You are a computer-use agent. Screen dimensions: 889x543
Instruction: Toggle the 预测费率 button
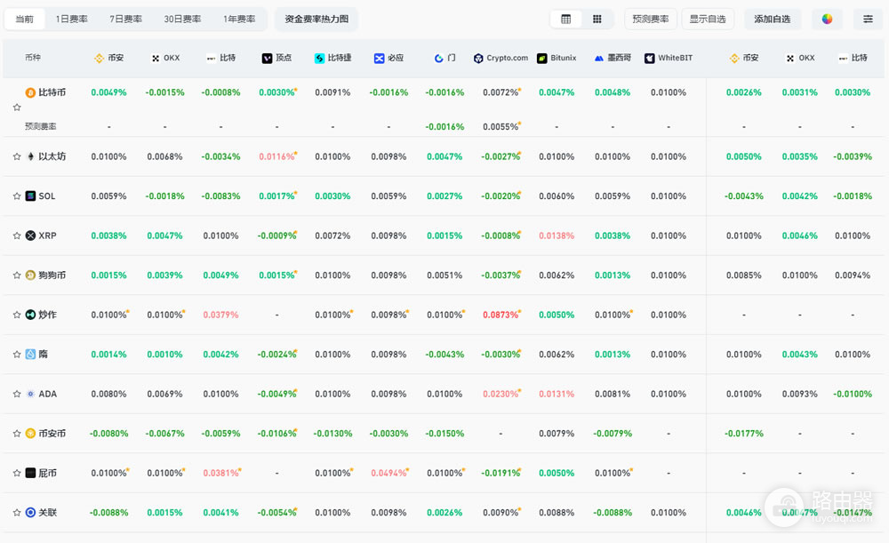[651, 19]
